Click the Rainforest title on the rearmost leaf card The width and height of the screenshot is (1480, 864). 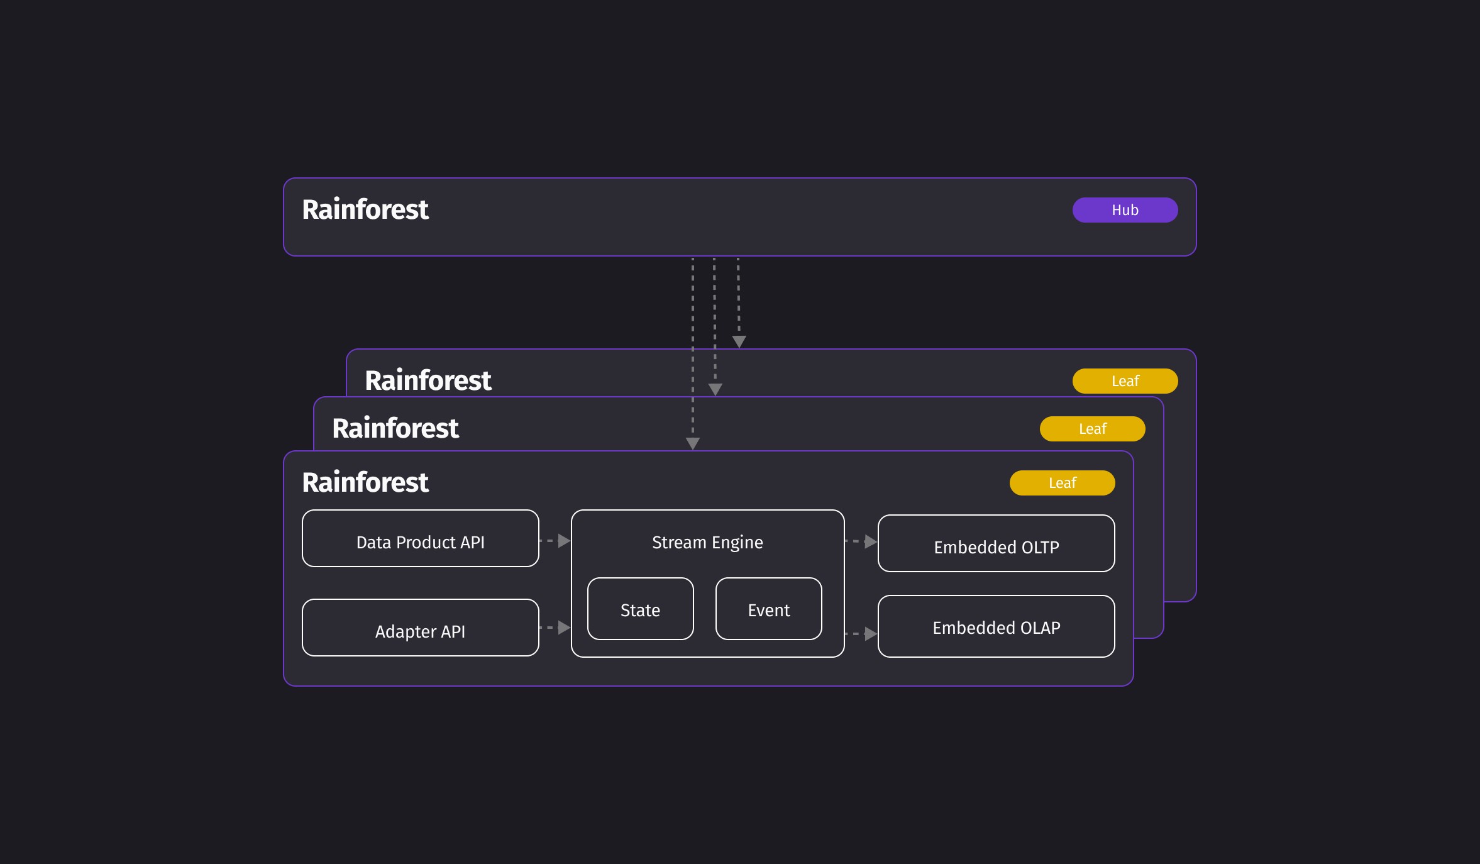428,380
